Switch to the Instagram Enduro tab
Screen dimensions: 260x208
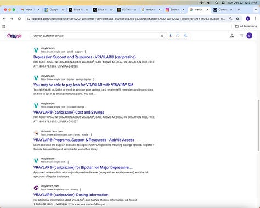tap(175, 10)
